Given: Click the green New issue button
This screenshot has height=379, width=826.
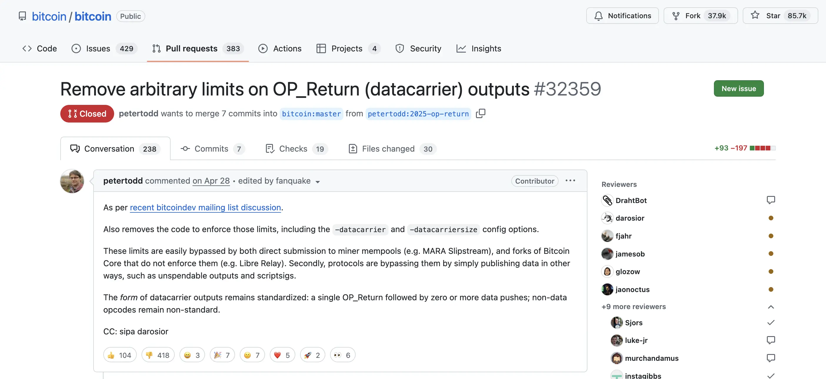Looking at the screenshot, I should click(738, 88).
